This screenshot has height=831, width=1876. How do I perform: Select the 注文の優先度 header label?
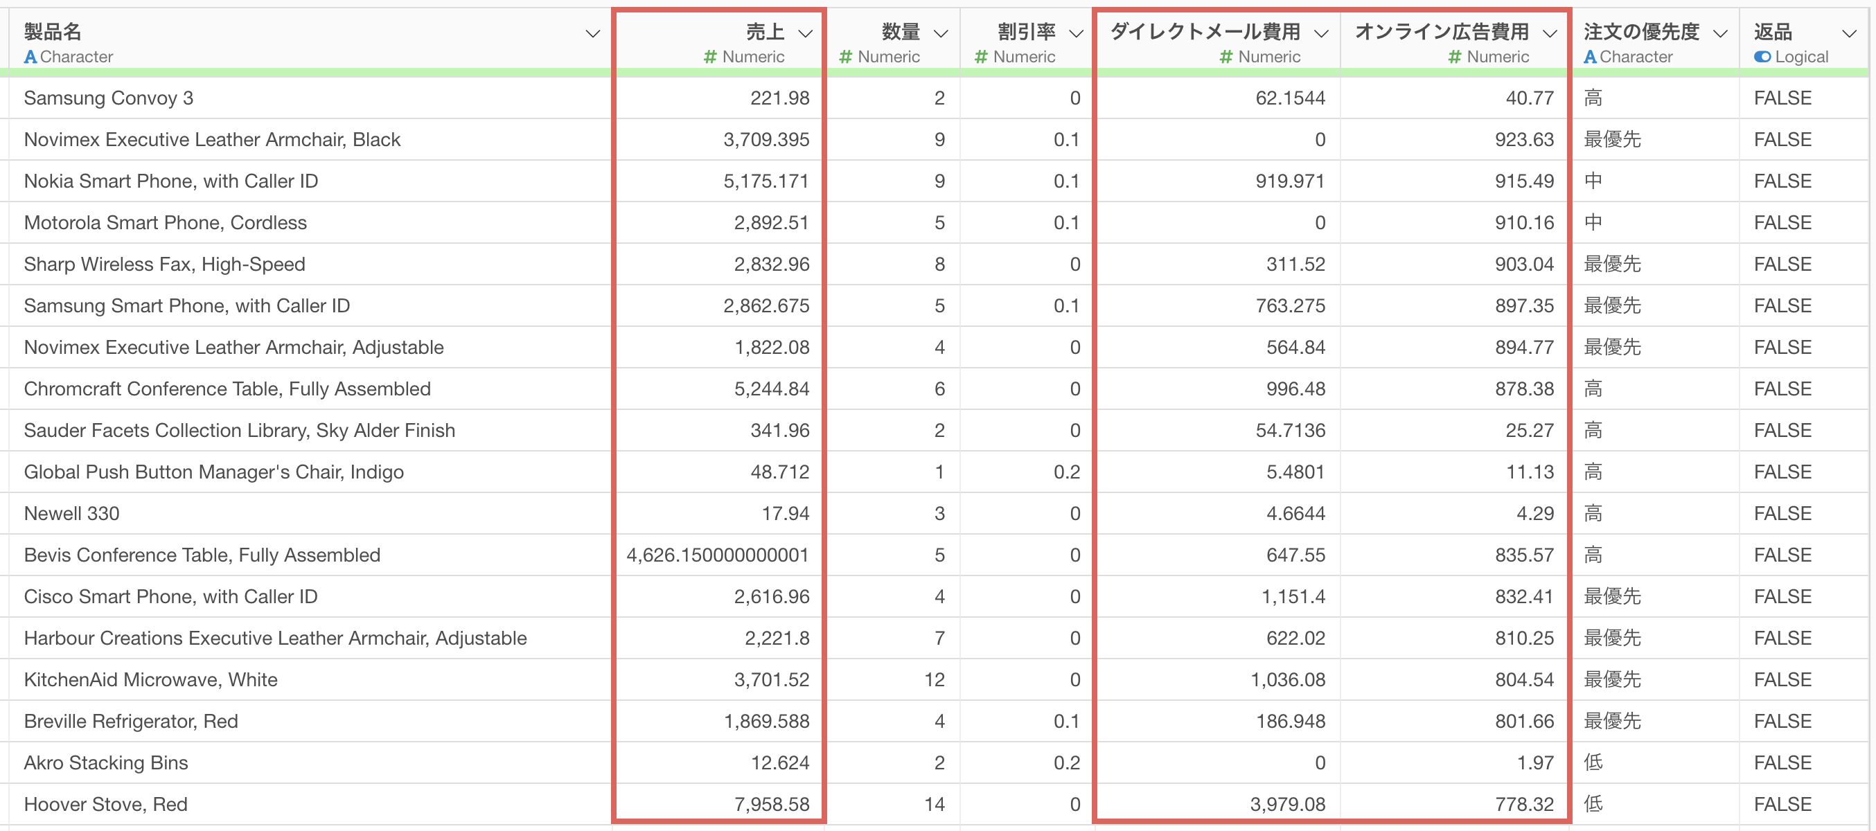(1642, 32)
